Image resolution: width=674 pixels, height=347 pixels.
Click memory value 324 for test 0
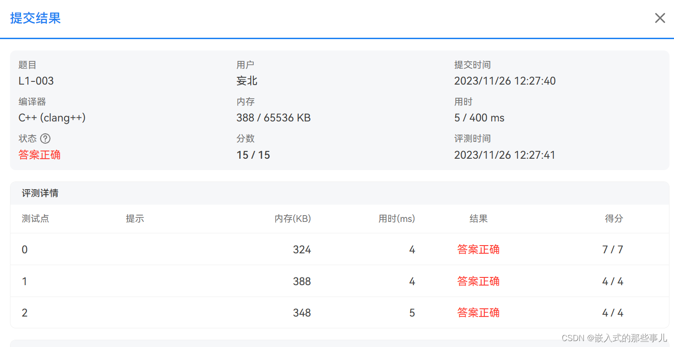[x=302, y=250]
